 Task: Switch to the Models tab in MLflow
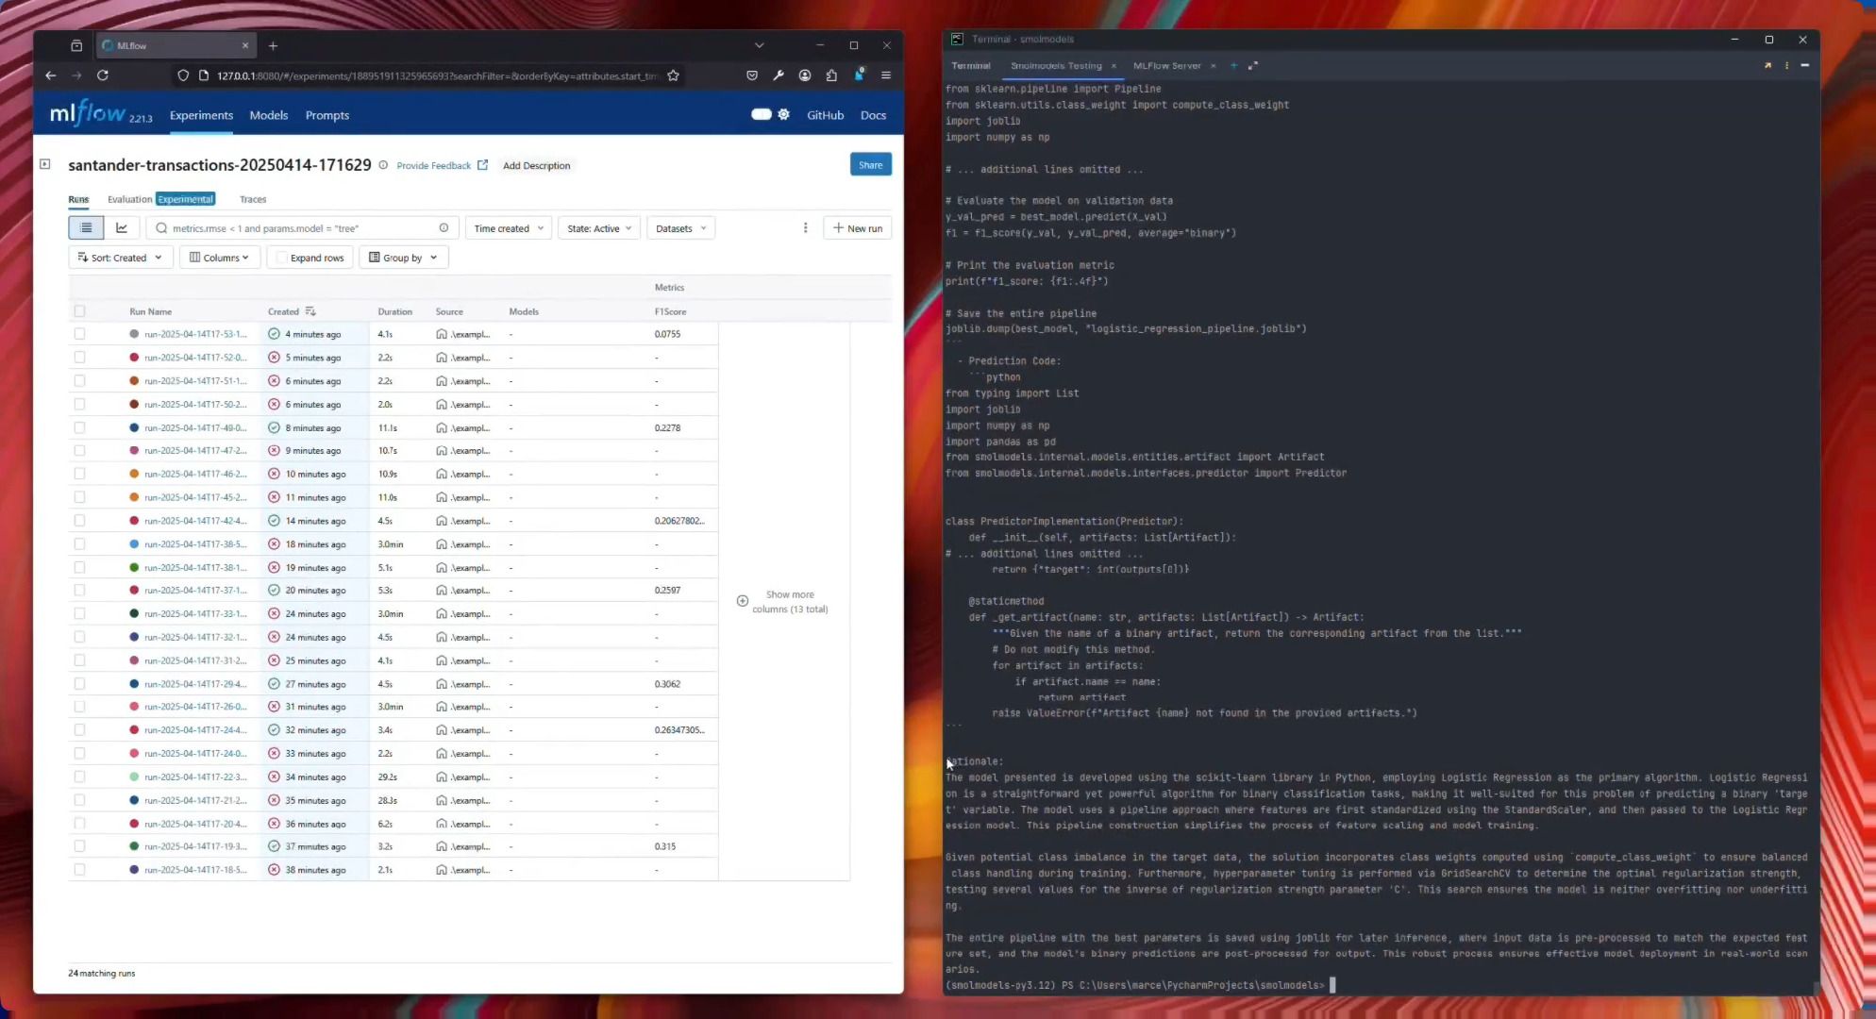(x=269, y=114)
